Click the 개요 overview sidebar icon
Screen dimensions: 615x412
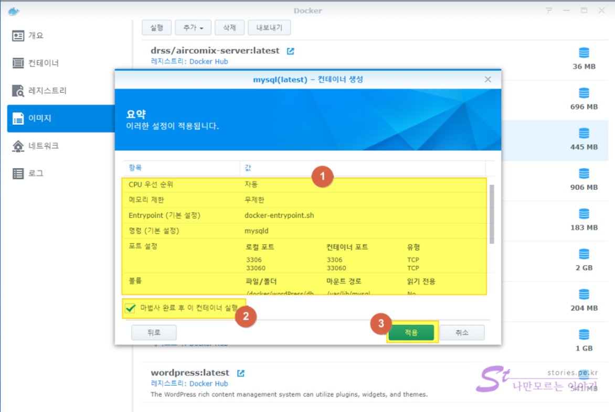(18, 36)
